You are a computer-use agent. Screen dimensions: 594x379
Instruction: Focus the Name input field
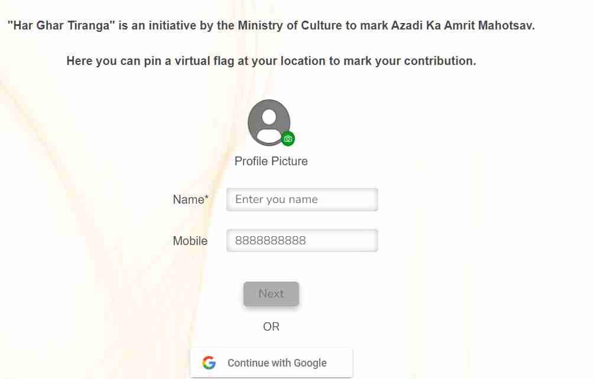pyautogui.click(x=302, y=200)
